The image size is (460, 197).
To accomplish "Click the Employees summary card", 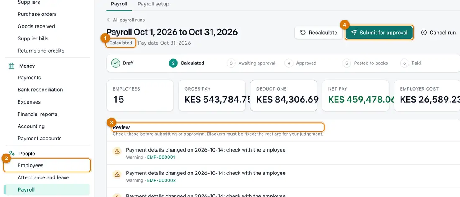I will [x=140, y=96].
